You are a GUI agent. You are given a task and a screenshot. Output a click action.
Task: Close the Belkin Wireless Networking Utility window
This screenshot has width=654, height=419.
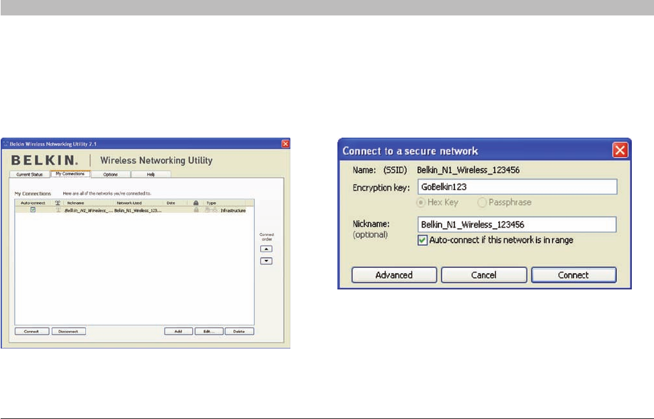(x=286, y=144)
